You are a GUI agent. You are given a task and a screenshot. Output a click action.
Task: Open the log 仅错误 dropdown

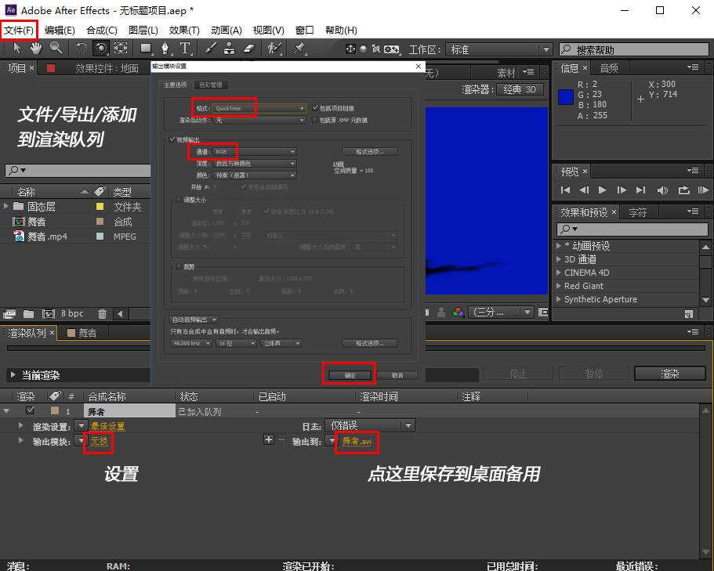pos(369,425)
